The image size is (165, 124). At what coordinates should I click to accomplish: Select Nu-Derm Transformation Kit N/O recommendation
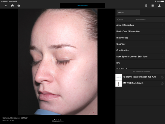click(140, 77)
